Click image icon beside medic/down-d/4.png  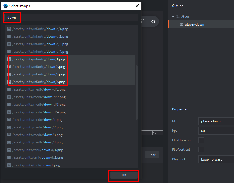pos(9,112)
